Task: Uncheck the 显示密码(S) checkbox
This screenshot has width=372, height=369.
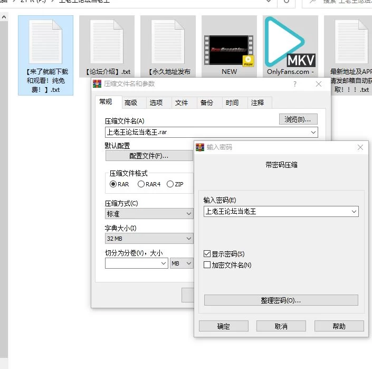Action: click(x=207, y=254)
